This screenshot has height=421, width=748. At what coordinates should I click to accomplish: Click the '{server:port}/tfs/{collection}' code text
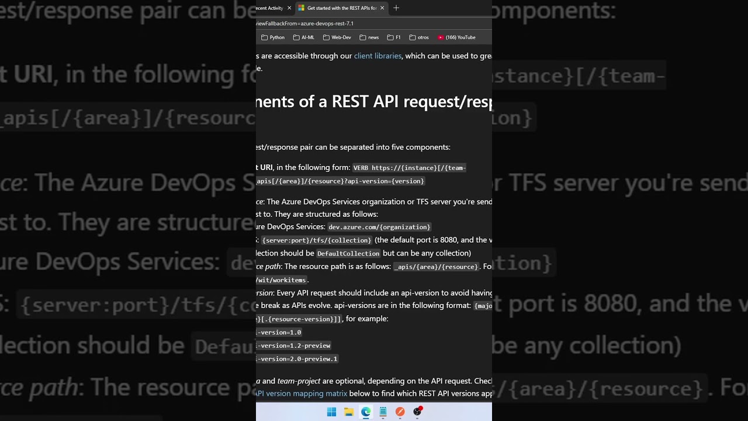(317, 240)
